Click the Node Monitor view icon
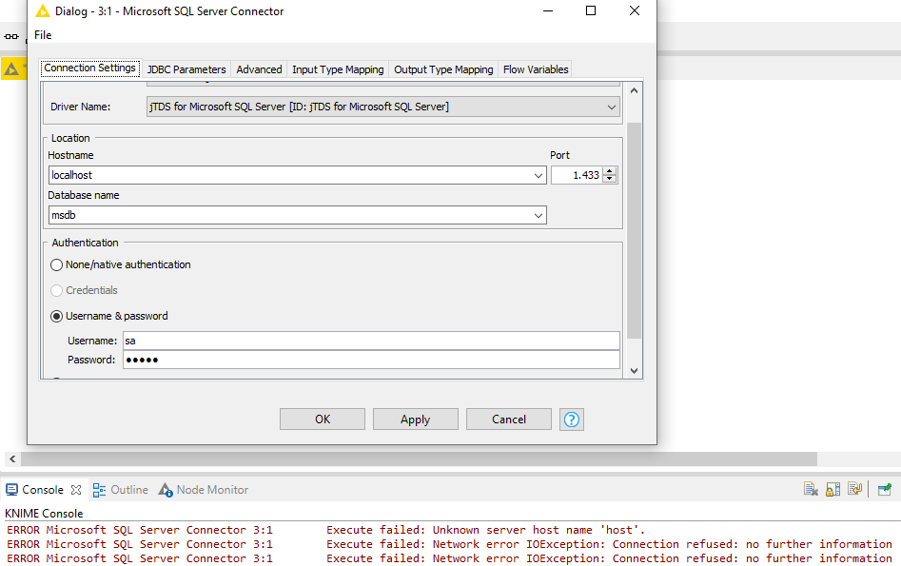 click(166, 490)
